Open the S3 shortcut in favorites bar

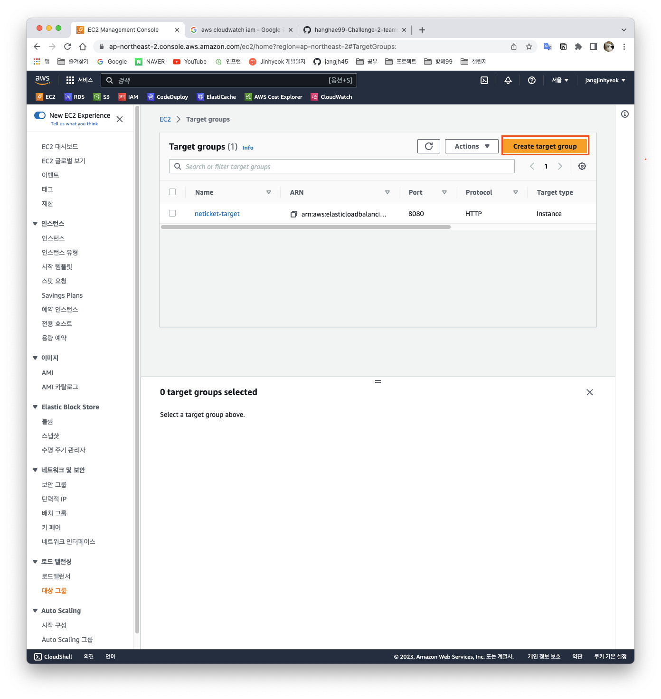click(102, 97)
